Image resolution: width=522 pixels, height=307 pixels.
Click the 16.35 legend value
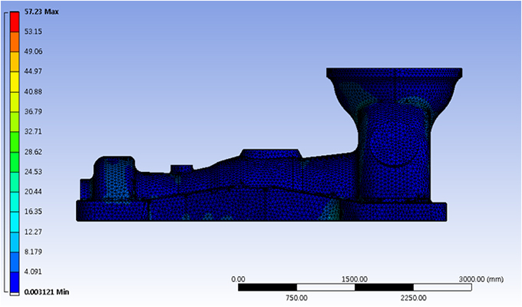pyautogui.click(x=33, y=211)
